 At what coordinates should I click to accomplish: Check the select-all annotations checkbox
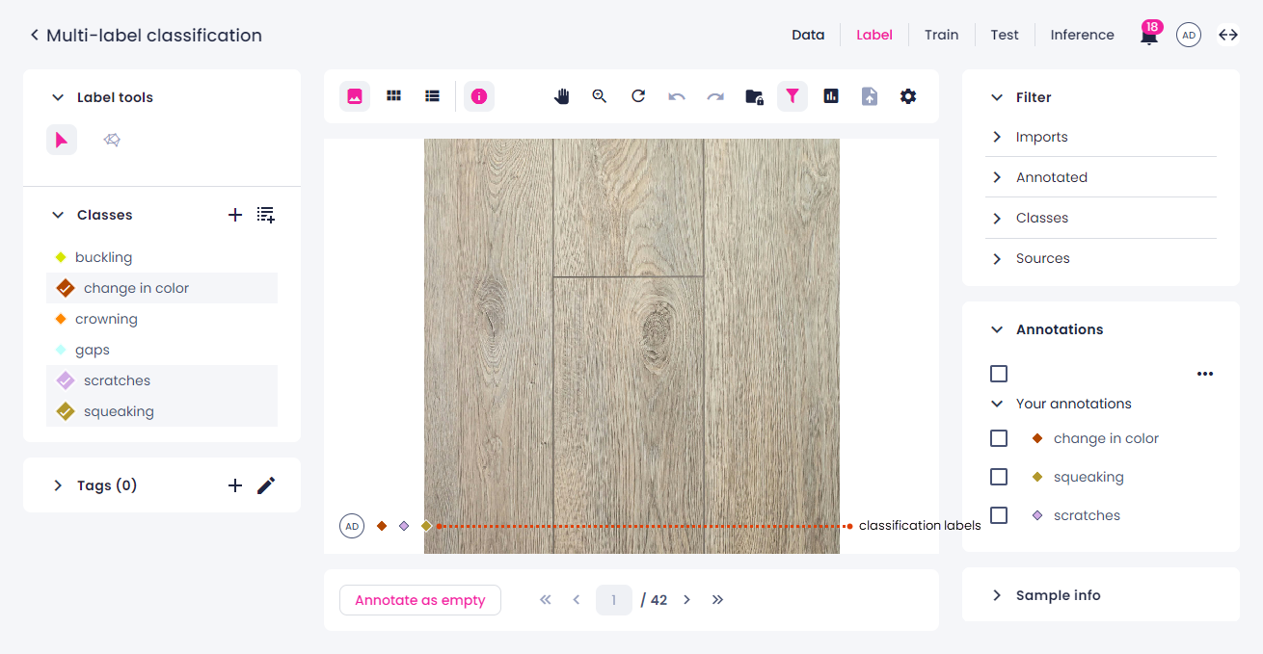tap(999, 374)
